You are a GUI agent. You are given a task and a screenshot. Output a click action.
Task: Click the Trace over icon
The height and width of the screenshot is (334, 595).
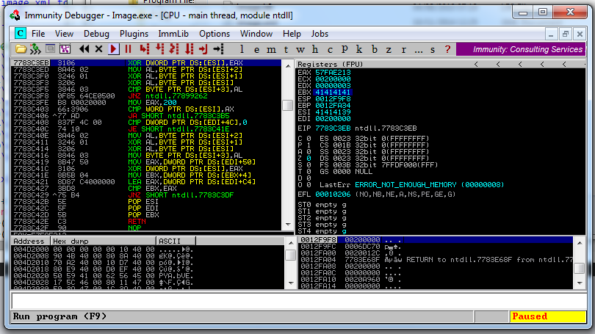pyautogui.click(x=189, y=49)
